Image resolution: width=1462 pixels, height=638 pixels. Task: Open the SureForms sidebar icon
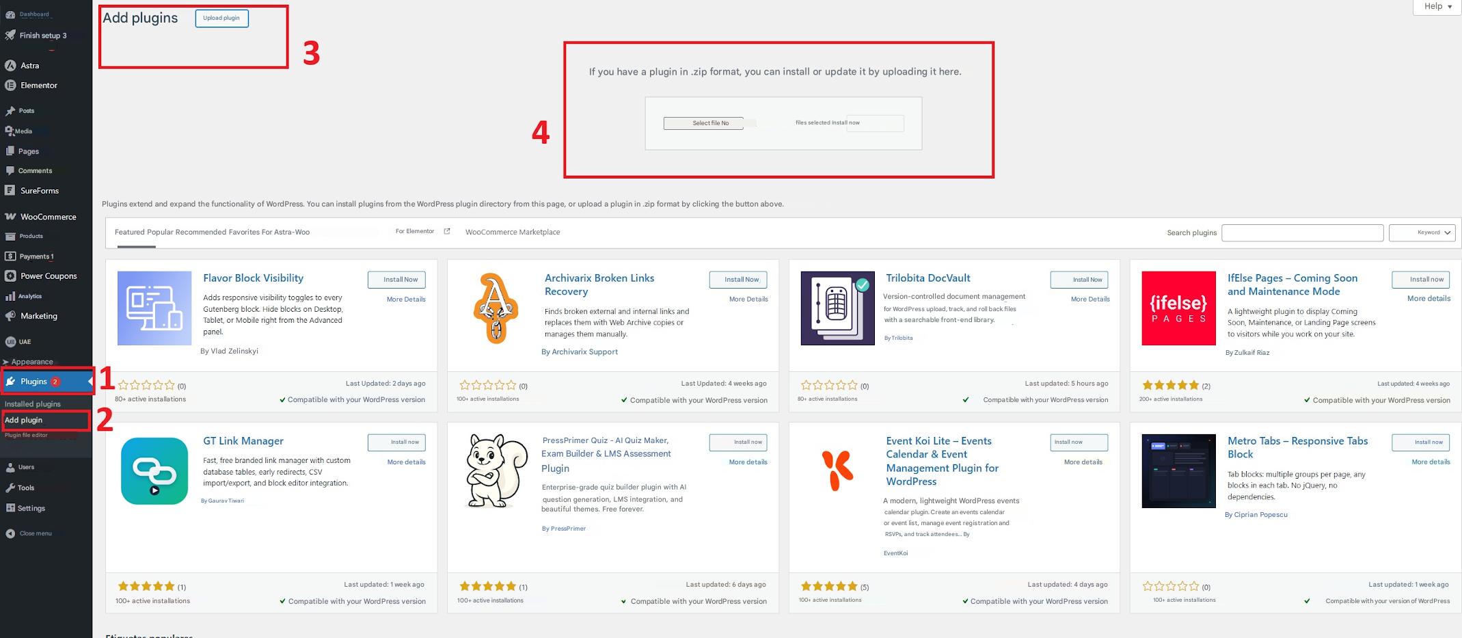(10, 191)
